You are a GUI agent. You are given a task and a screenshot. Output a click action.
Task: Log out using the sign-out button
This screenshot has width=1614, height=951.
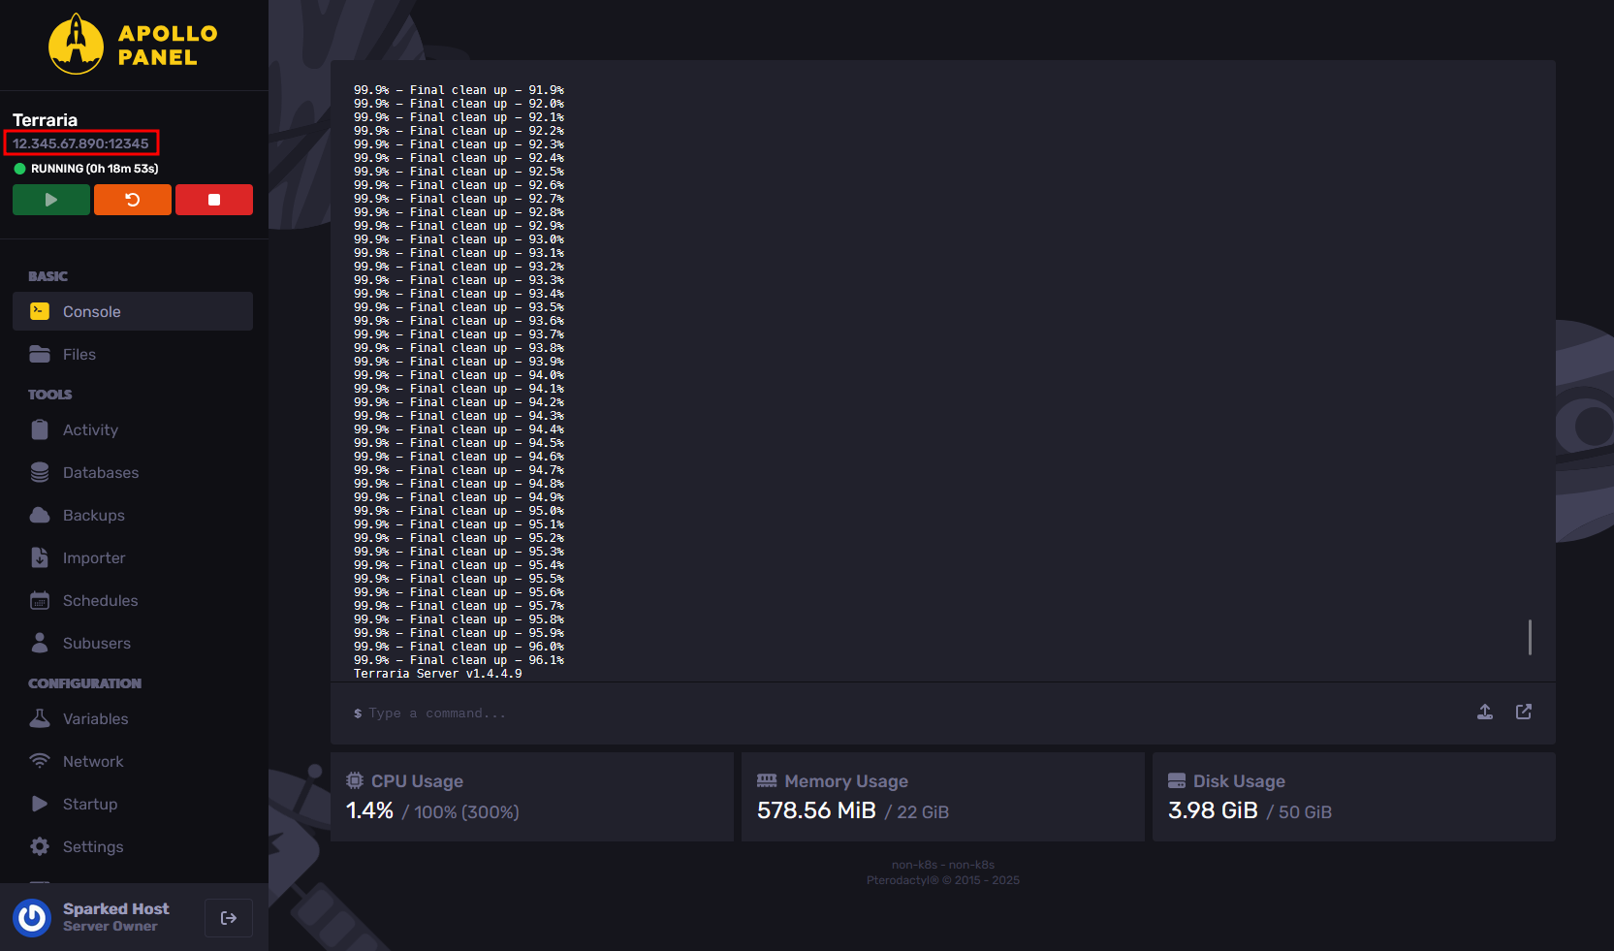coord(229,918)
